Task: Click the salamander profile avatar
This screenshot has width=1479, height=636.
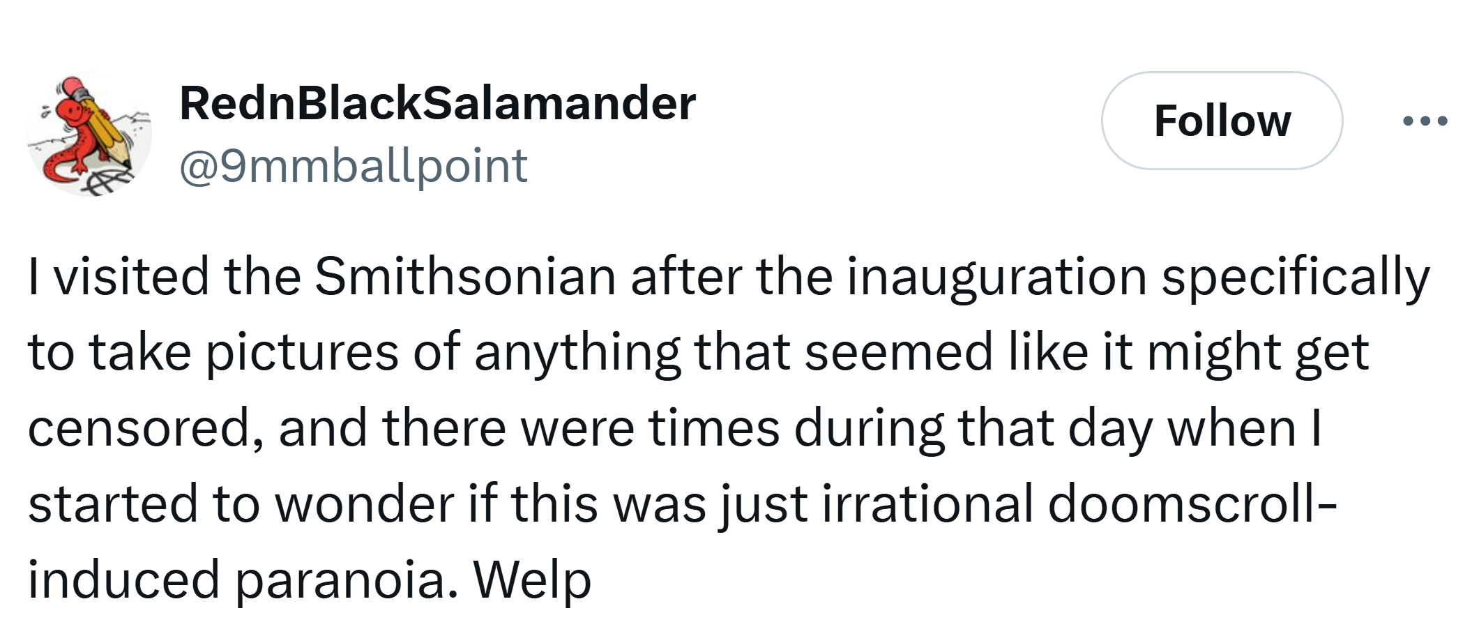Action: pos(89,134)
